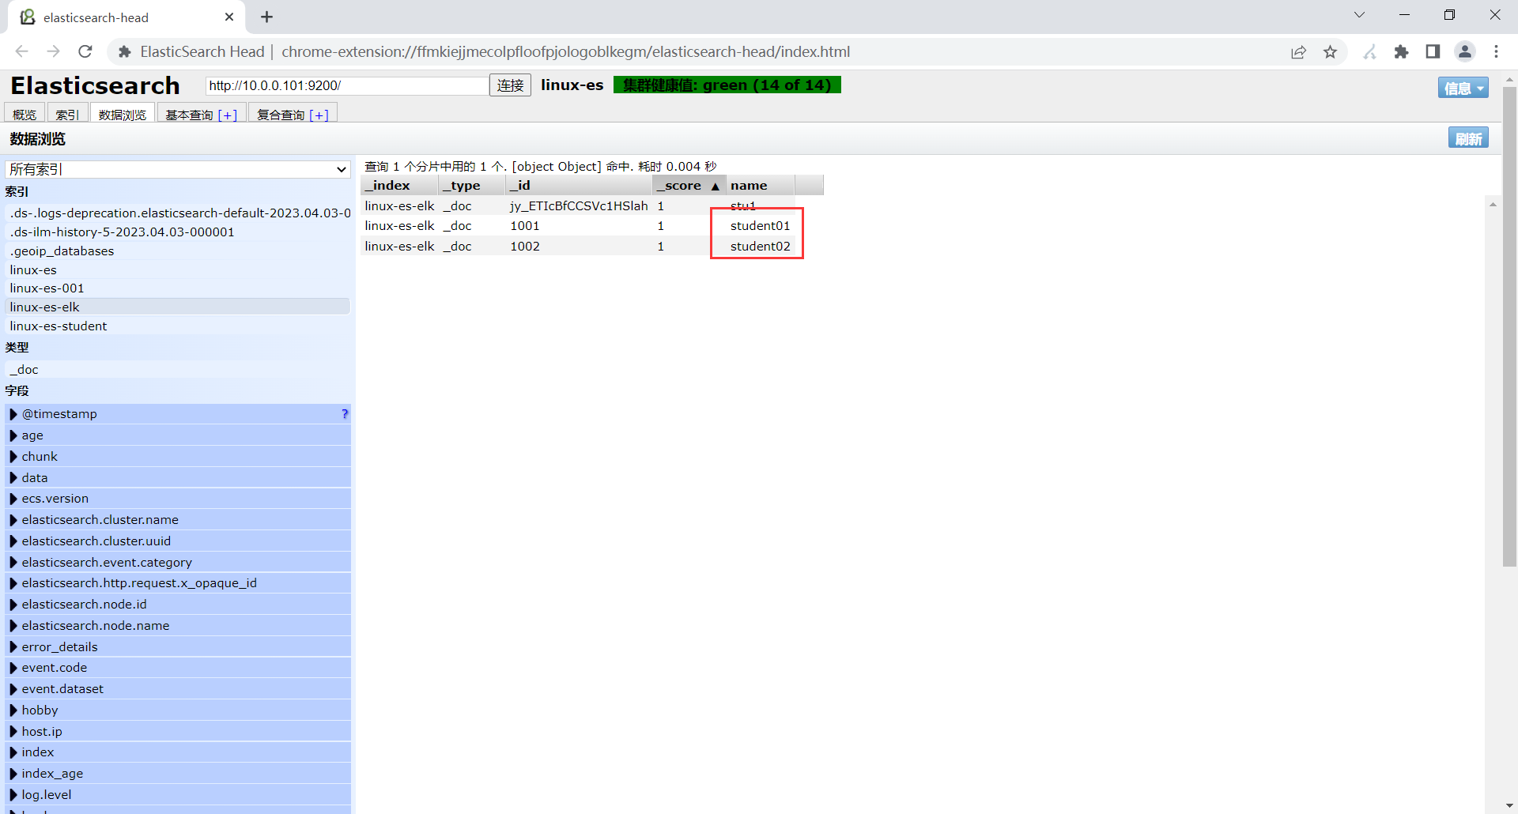Click the question mark beside the @timestamp field
The image size is (1518, 814).
tap(344, 413)
